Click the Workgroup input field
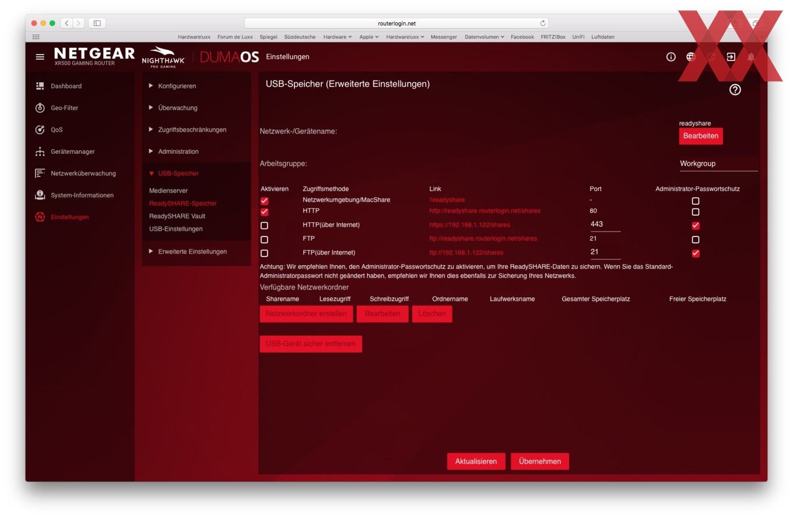Viewport: 793px width, 518px height. 718,164
